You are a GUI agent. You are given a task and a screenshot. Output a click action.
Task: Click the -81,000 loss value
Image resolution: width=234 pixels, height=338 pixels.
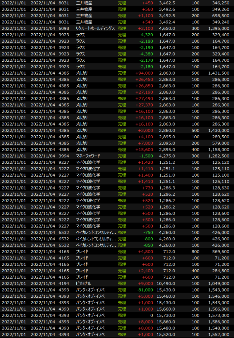pos(144,289)
